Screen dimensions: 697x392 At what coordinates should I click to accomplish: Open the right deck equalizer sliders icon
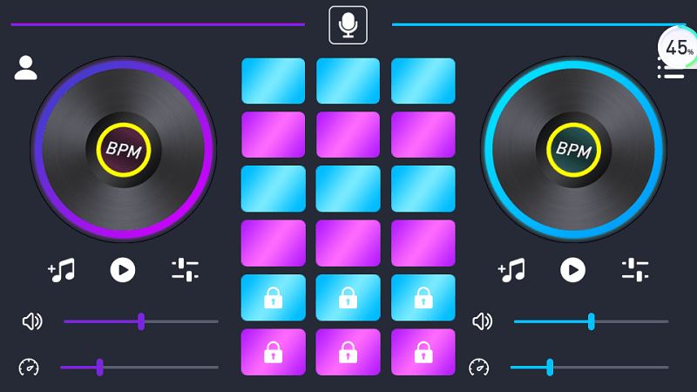635,270
